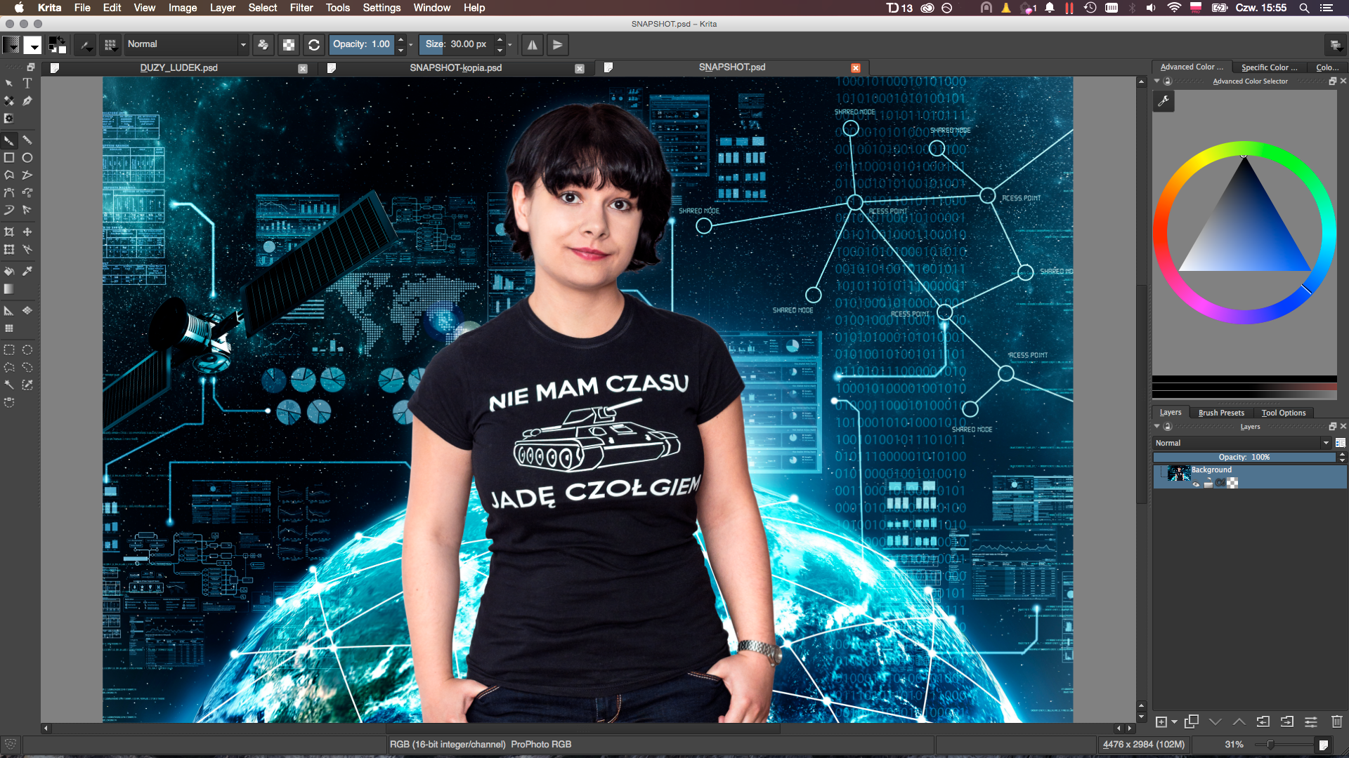
Task: Open the brush presets grid dropdown
Action: [110, 45]
